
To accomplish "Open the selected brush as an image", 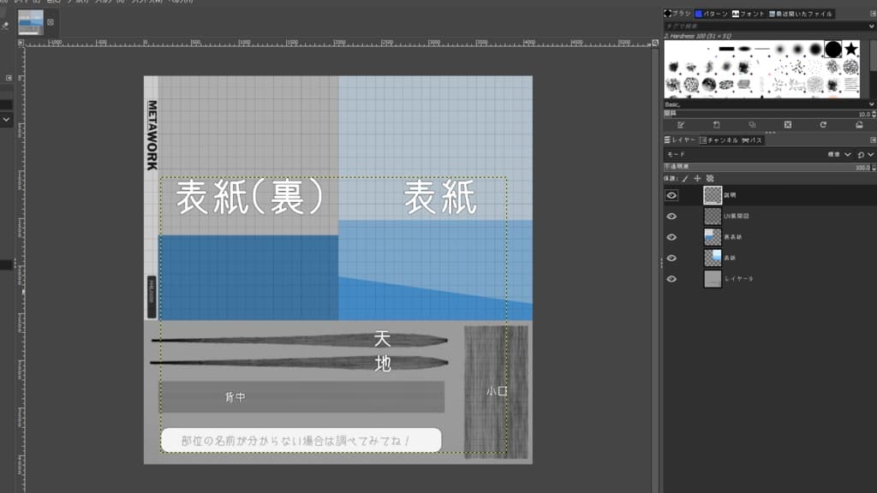I will (x=859, y=125).
